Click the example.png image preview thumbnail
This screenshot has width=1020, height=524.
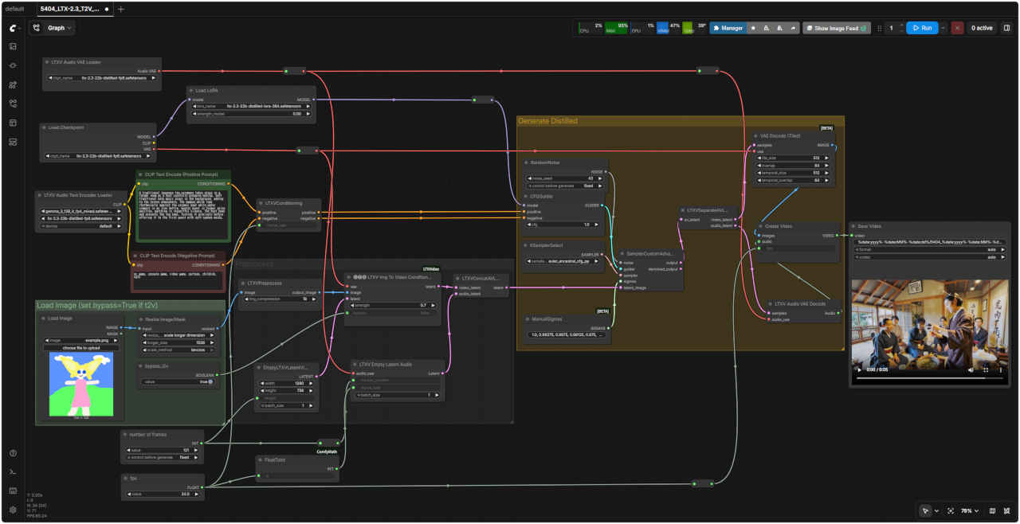(x=80, y=385)
